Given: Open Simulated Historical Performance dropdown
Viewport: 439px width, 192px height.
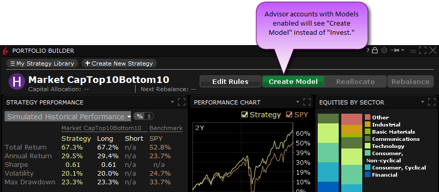Looking at the screenshot, I should 68,117.
